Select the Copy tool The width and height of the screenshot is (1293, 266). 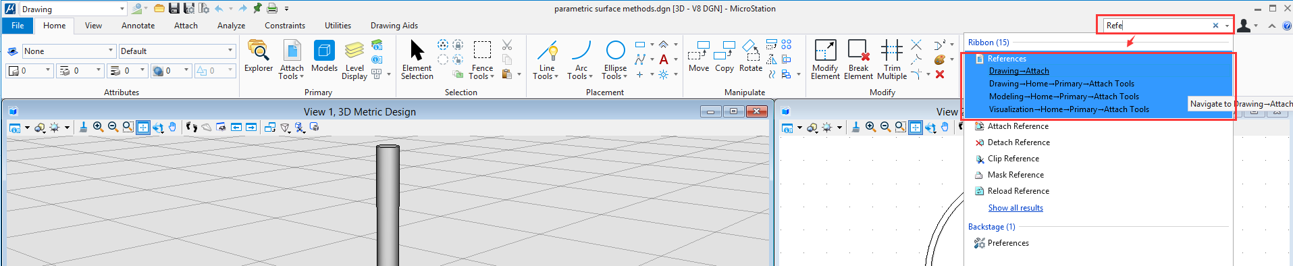pos(724,57)
